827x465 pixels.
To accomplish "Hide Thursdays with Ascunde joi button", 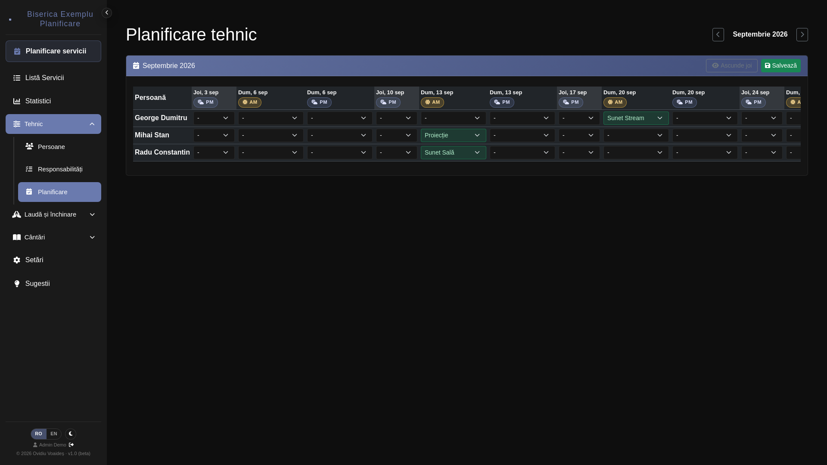I will 731,65.
